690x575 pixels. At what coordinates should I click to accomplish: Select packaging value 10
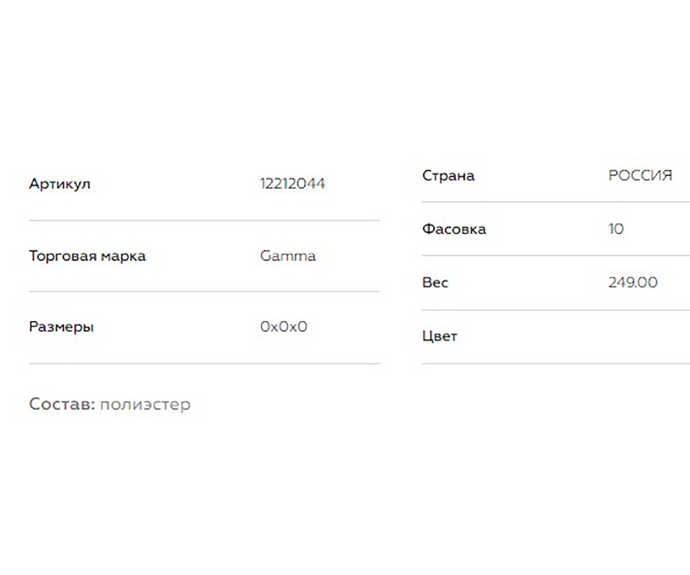(x=616, y=229)
